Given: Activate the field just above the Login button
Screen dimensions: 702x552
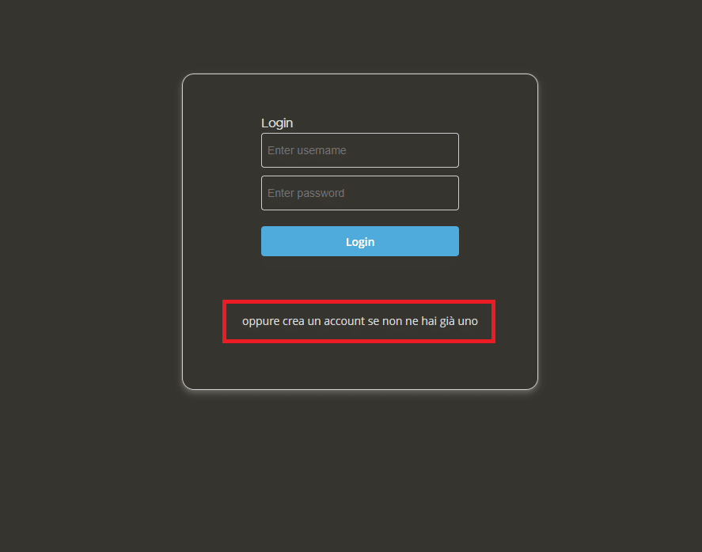Looking at the screenshot, I should [360, 193].
